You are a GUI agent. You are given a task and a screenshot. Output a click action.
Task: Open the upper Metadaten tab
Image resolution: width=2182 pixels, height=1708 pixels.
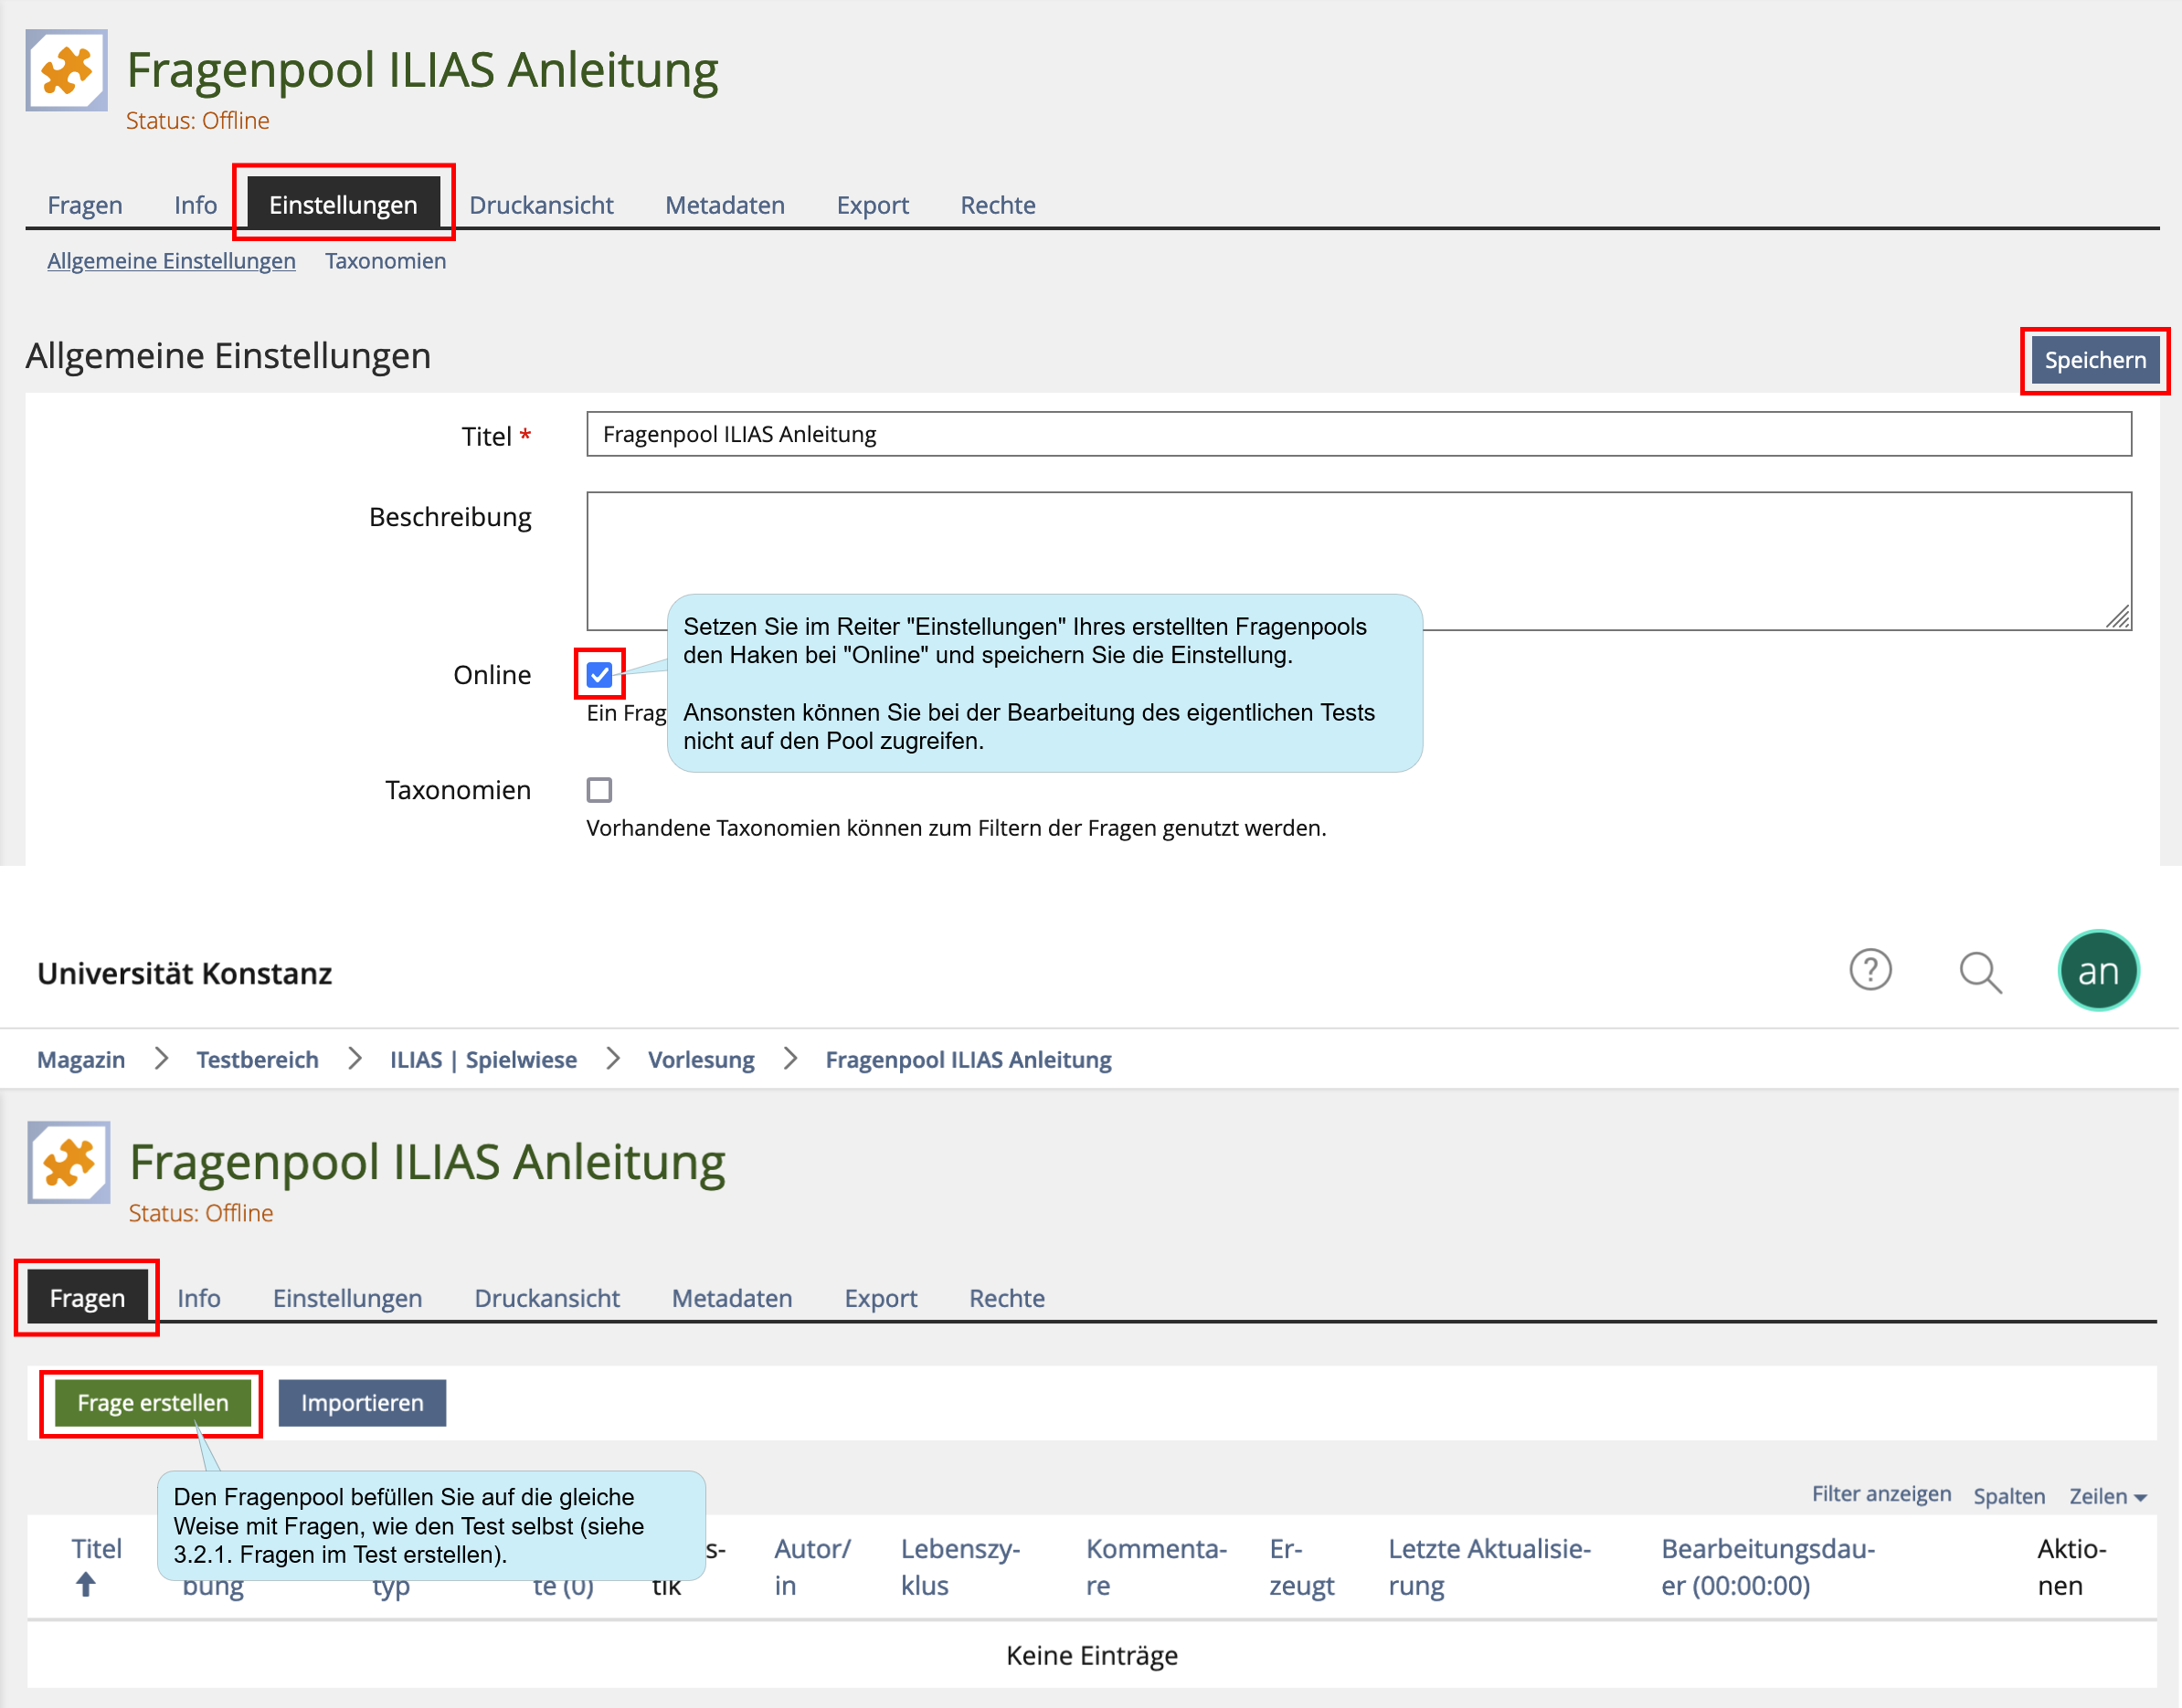[x=726, y=205]
